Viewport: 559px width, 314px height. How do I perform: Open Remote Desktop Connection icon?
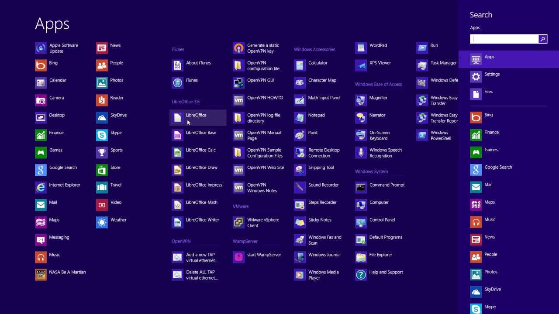[x=300, y=153]
